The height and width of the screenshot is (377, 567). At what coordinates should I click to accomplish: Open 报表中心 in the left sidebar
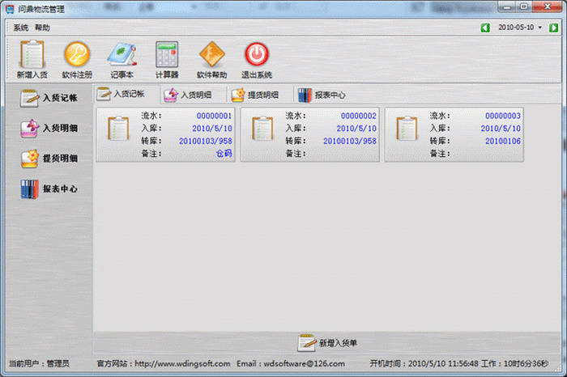pyautogui.click(x=49, y=188)
